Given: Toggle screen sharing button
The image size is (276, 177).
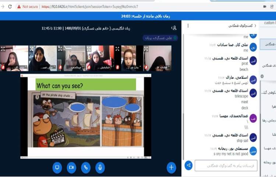Looking at the screenshot, I should (x=57, y=167).
